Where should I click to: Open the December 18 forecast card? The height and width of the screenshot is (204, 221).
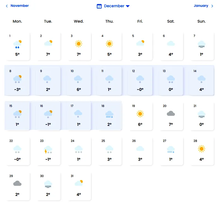point(109,116)
